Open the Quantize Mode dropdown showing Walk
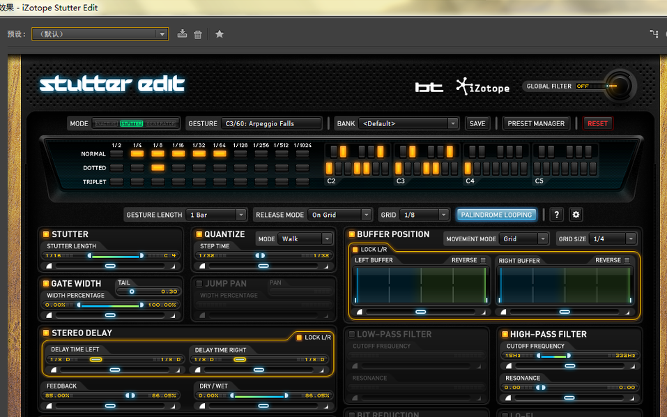This screenshot has width=667, height=417. tap(305, 238)
